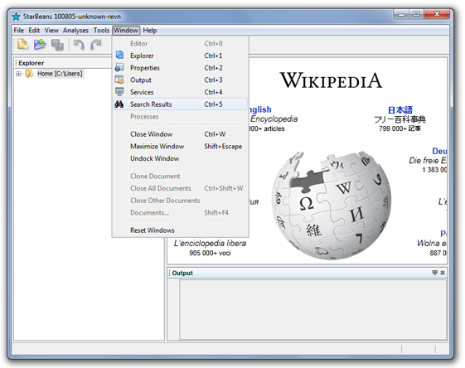The width and height of the screenshot is (465, 368).
Task: Close the Output panel with its x icon
Action: (443, 273)
